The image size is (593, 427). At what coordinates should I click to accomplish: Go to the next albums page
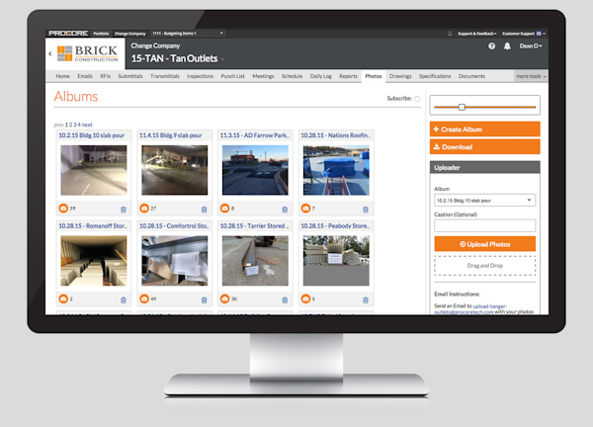click(87, 125)
